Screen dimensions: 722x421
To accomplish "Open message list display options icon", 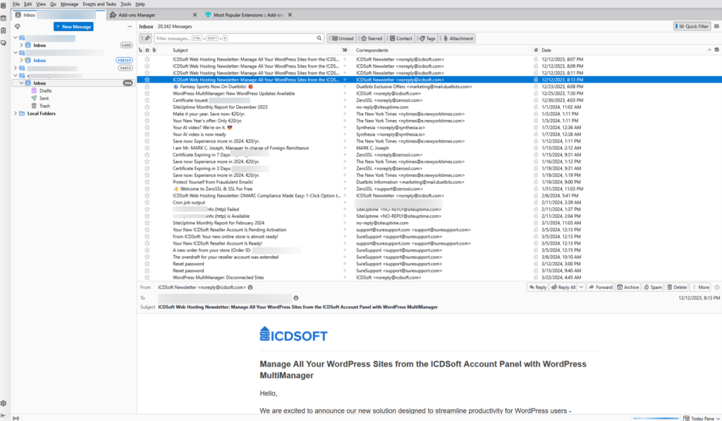I will click(716, 26).
